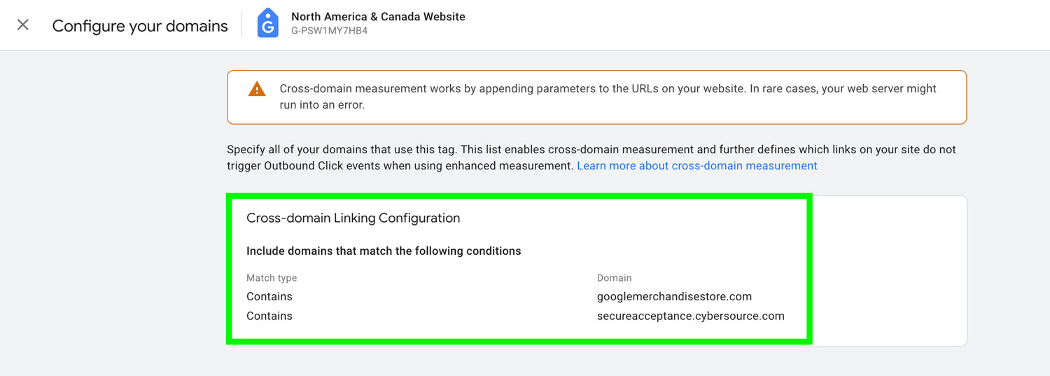Viewport: 1050px width, 376px height.
Task: Click the Match type column header
Action: [272, 278]
